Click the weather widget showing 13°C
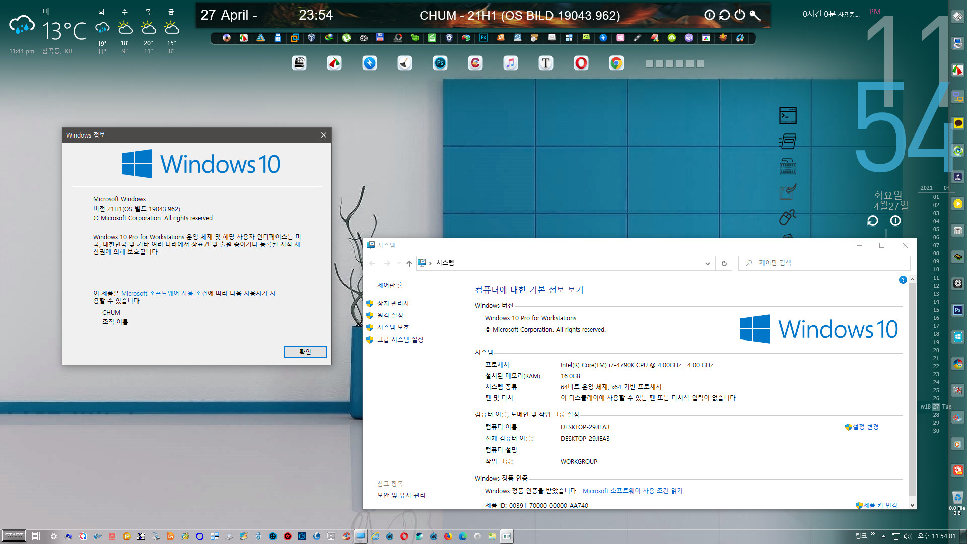The height and width of the screenshot is (544, 967). 48,31
